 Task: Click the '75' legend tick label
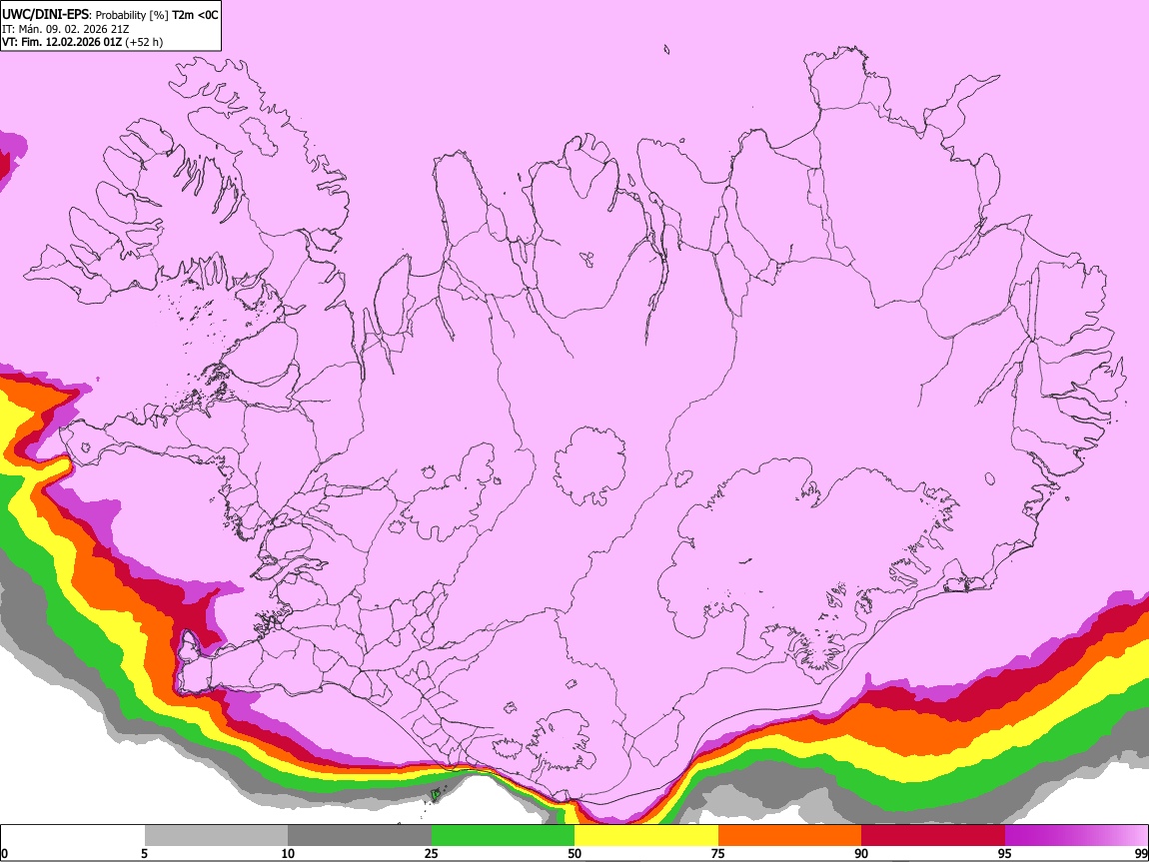pyautogui.click(x=718, y=854)
